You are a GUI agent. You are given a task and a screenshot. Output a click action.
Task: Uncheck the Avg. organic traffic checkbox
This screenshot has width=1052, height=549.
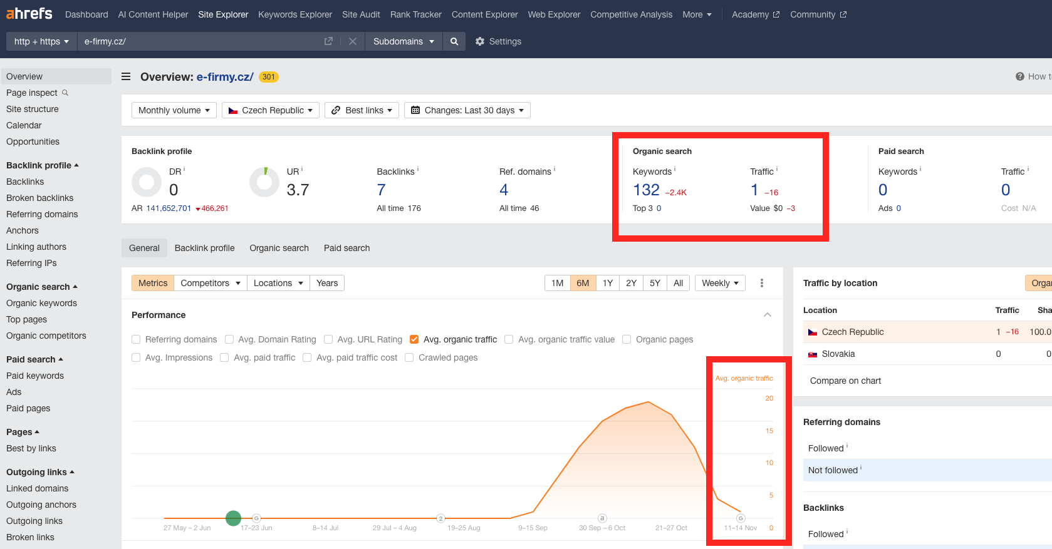coord(414,339)
